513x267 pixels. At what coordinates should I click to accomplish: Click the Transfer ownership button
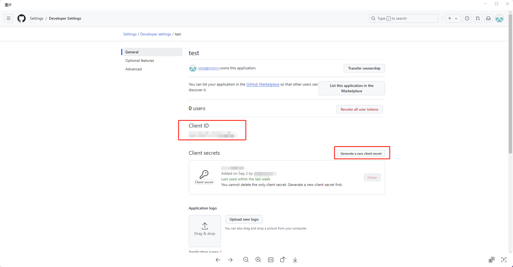coord(364,68)
